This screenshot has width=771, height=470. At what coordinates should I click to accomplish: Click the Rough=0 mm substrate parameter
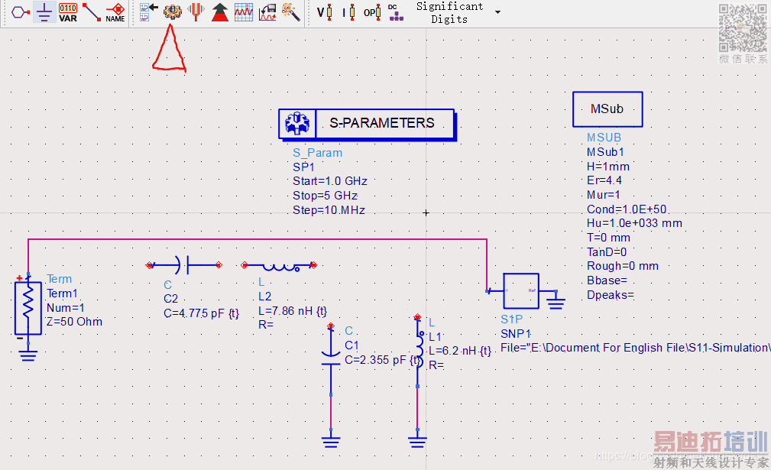pos(623,266)
